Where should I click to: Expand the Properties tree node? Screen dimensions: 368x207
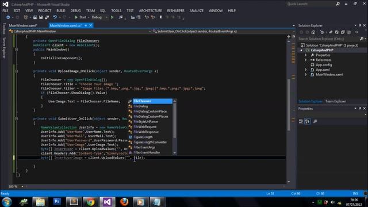pos(305,55)
